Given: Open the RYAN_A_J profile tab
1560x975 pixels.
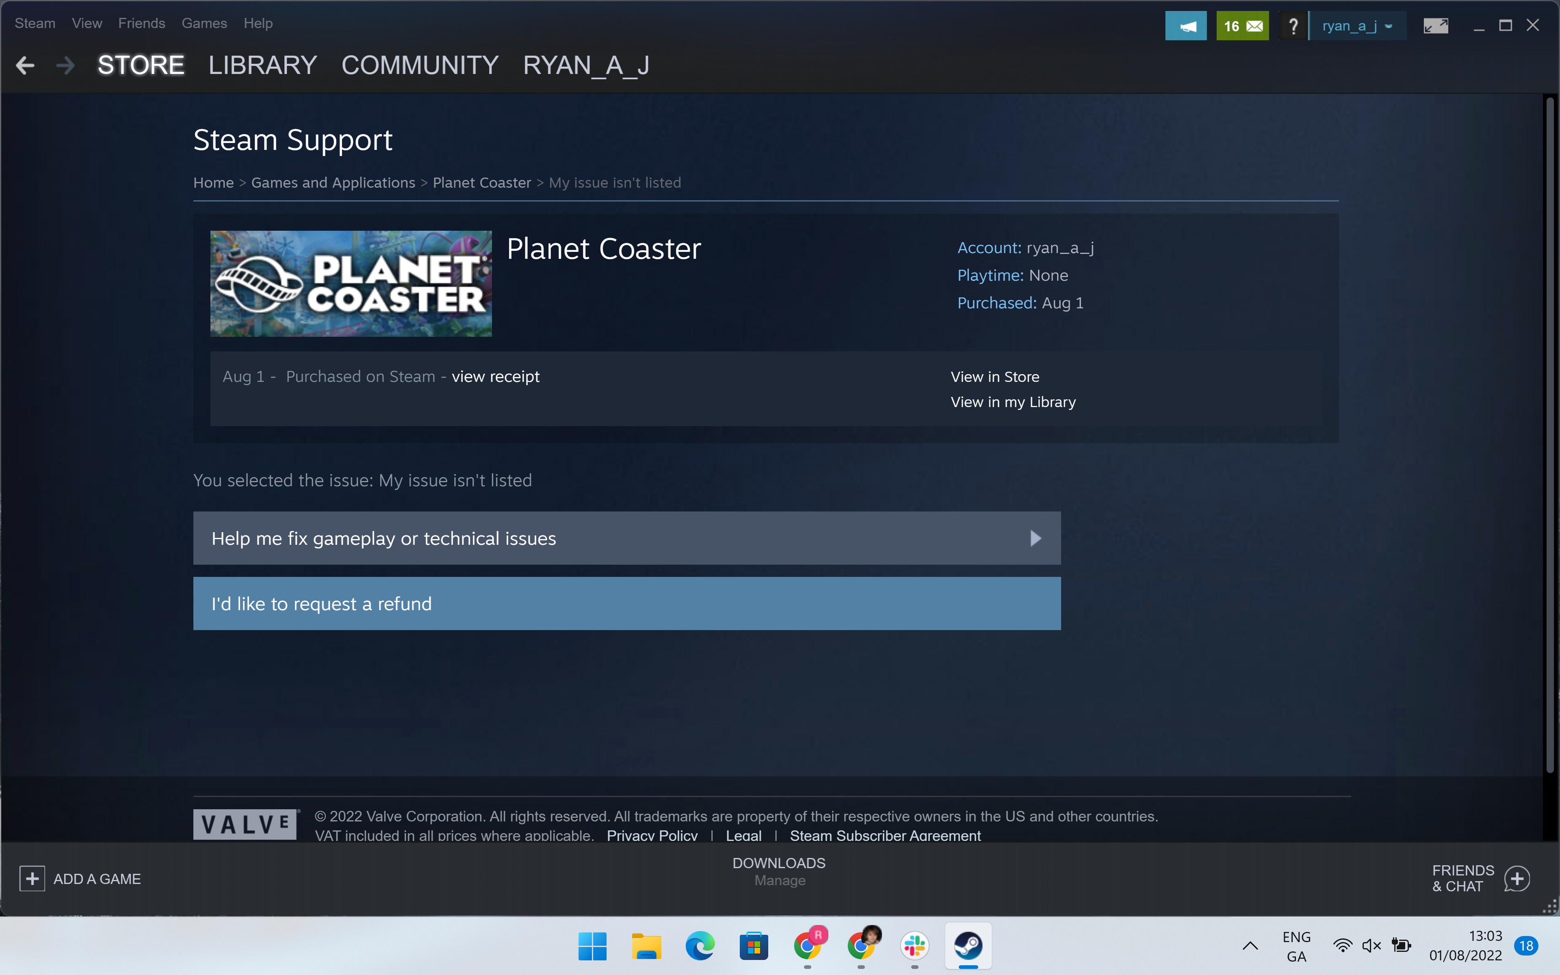Looking at the screenshot, I should pos(586,65).
